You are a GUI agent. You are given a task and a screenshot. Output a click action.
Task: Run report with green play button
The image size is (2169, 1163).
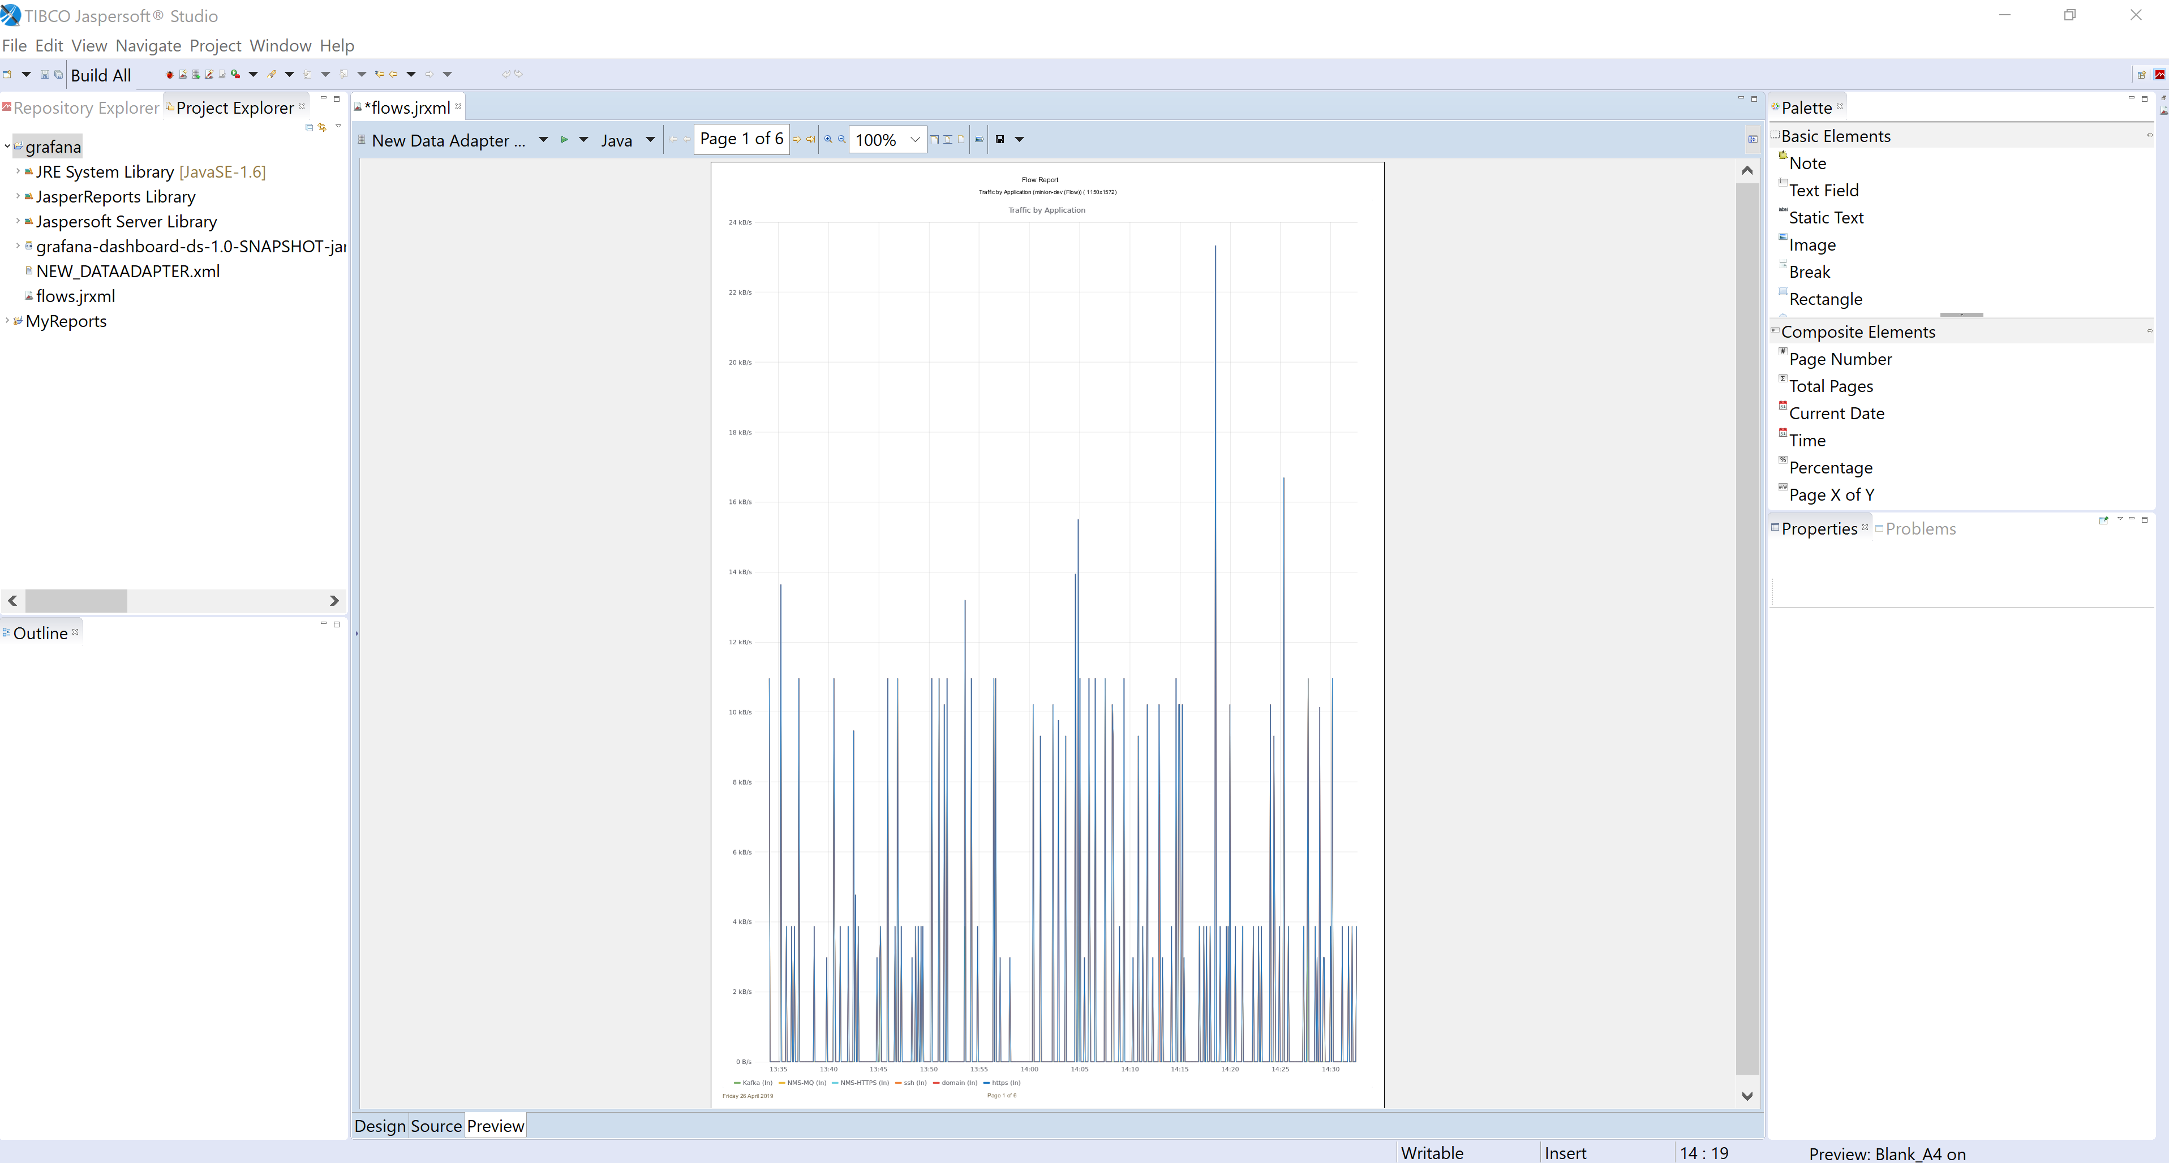[x=564, y=140]
